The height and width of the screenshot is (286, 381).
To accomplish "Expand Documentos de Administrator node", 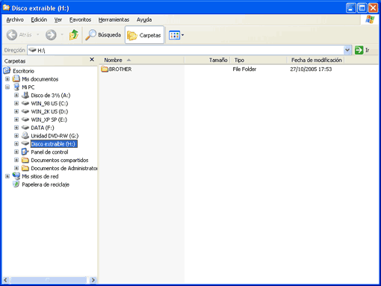I will (16, 168).
